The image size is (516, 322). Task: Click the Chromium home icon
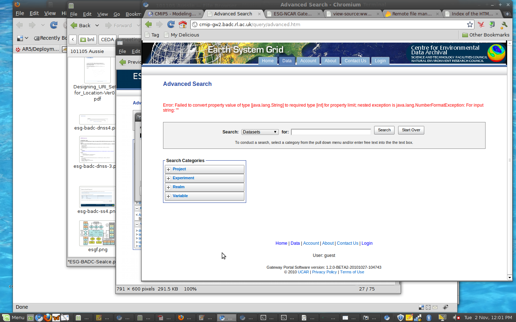coord(183,24)
